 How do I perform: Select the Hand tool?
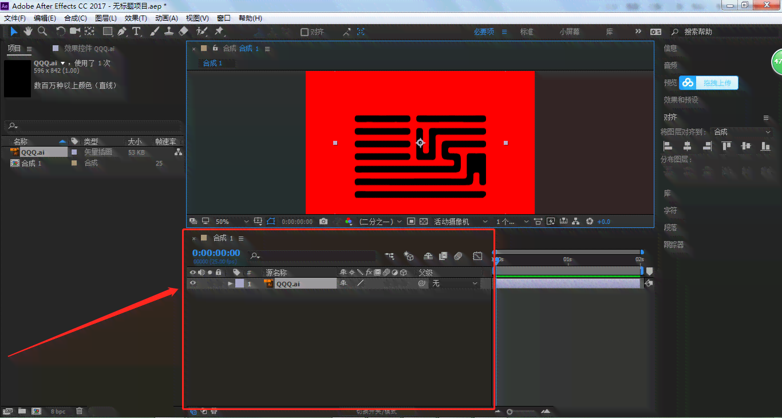point(28,31)
